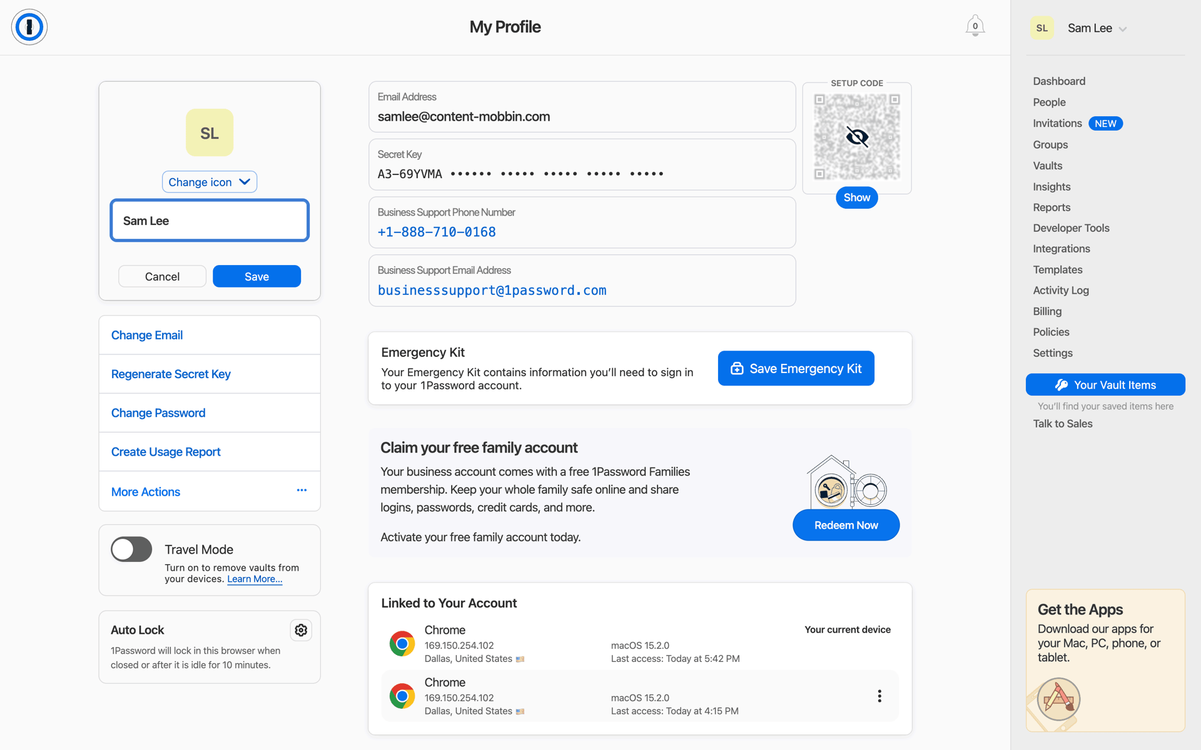Click the business support phone number

(437, 232)
